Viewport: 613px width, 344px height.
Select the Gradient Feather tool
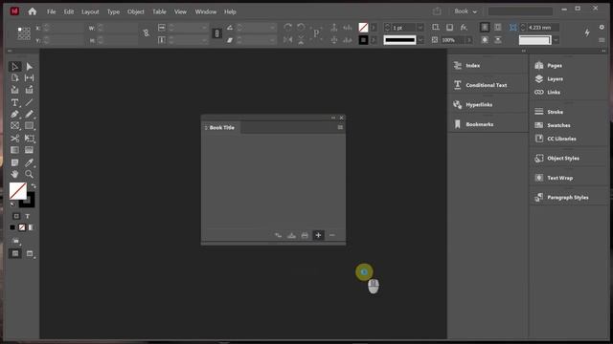(x=30, y=150)
